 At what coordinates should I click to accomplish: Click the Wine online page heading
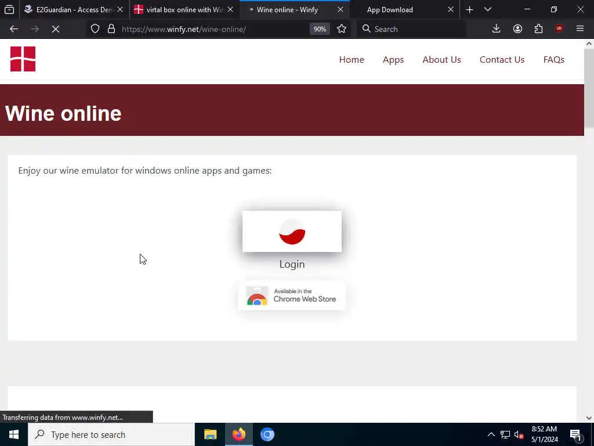click(x=63, y=113)
